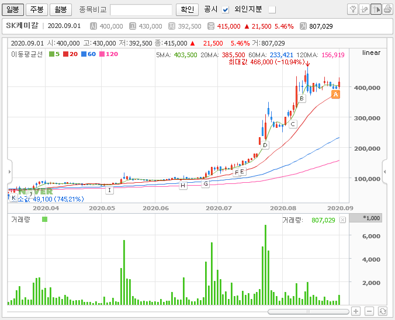Toggle the 120-day moving average swatch

(x=102, y=54)
